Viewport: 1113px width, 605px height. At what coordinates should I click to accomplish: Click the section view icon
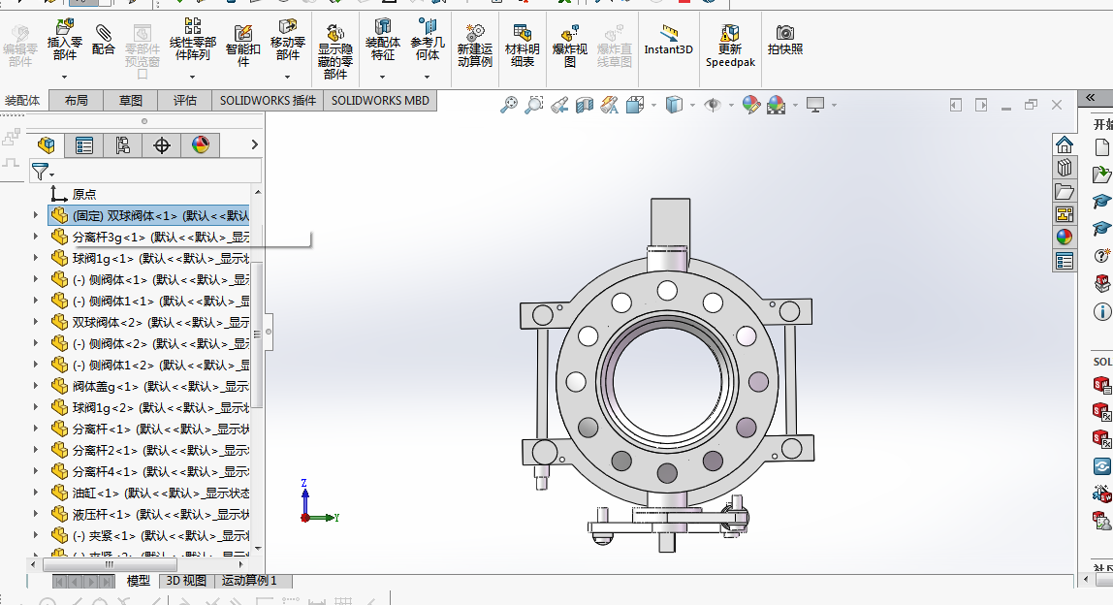point(585,105)
